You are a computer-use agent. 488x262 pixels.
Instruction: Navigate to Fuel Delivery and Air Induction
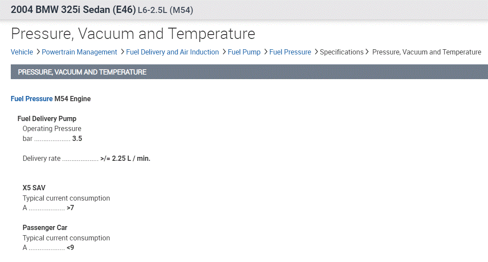(172, 52)
